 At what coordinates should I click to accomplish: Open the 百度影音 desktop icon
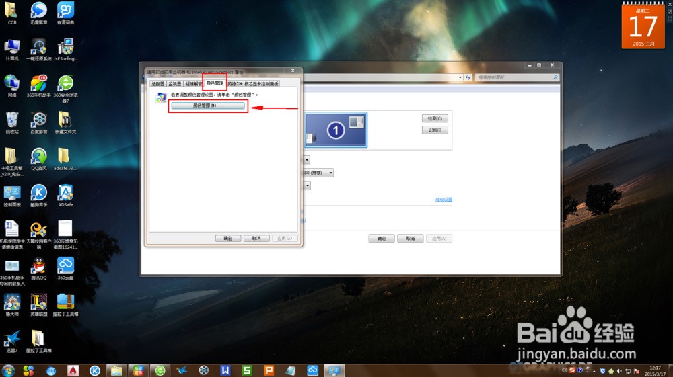click(x=38, y=121)
